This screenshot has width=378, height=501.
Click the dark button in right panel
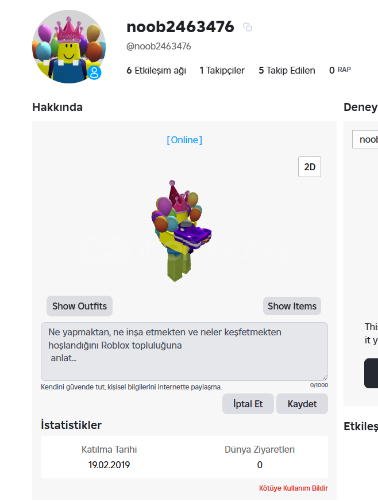pos(371,373)
